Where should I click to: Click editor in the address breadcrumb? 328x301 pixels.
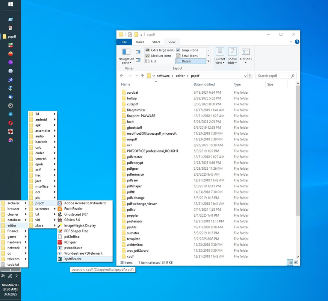[180, 76]
